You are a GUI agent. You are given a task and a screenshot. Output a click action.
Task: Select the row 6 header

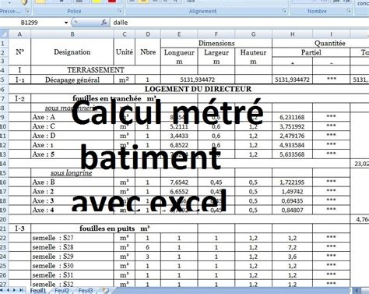click(x=4, y=89)
